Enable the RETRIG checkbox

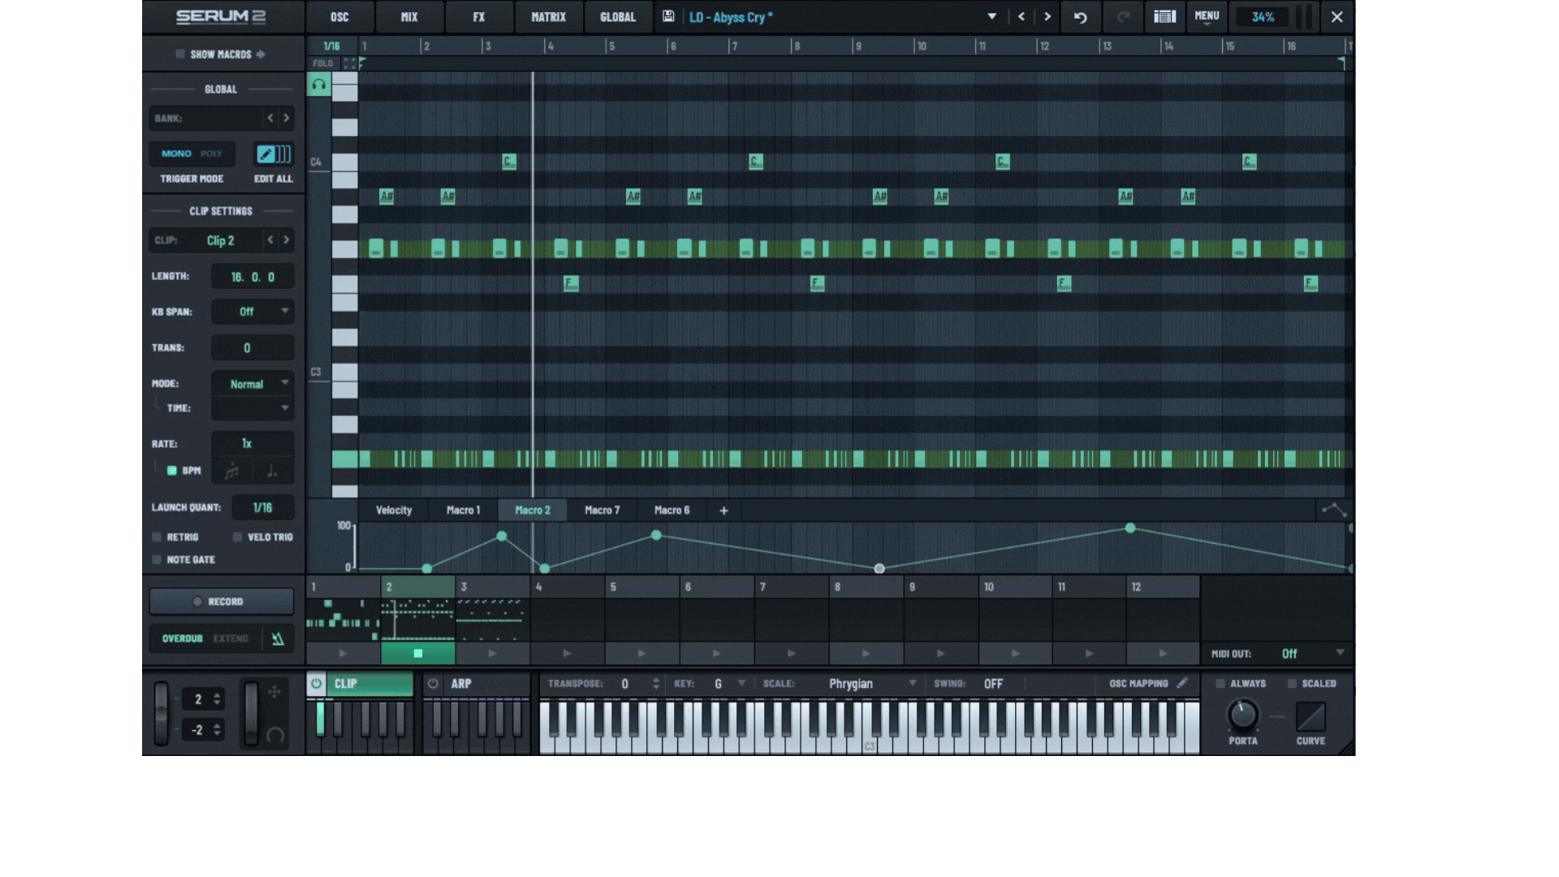[x=157, y=537]
